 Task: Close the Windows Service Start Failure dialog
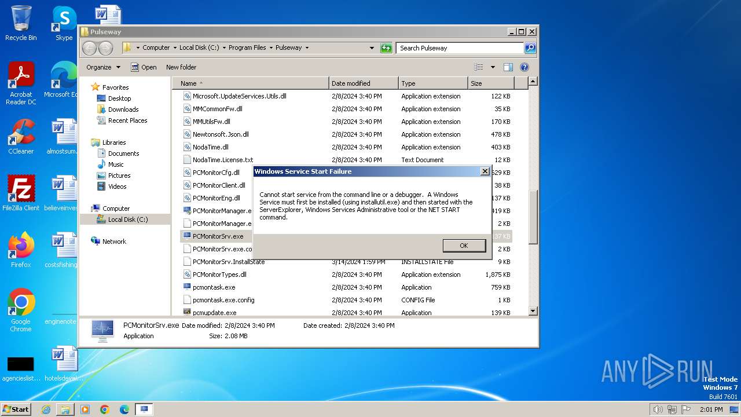[485, 171]
